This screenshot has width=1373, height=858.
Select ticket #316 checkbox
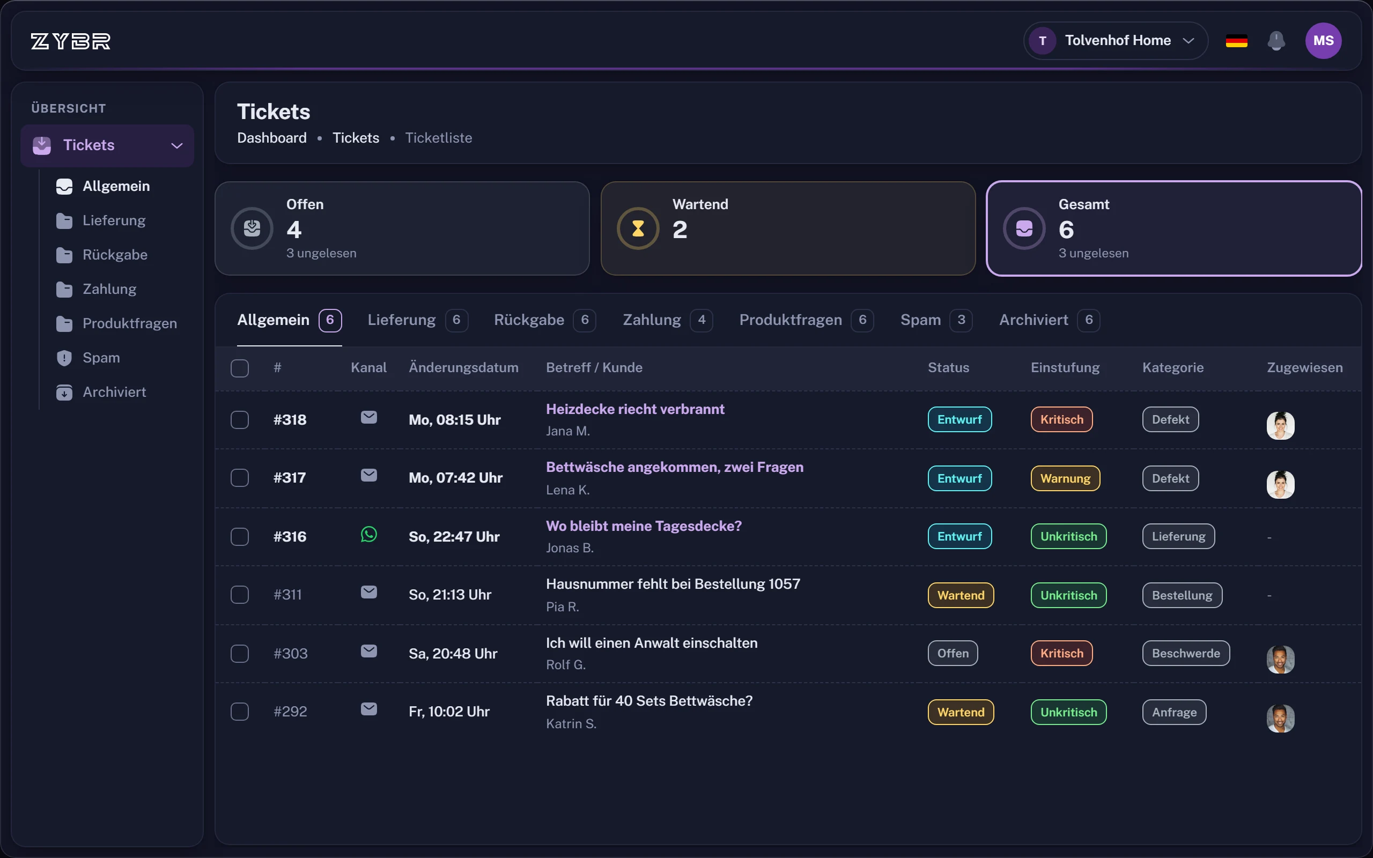tap(239, 537)
